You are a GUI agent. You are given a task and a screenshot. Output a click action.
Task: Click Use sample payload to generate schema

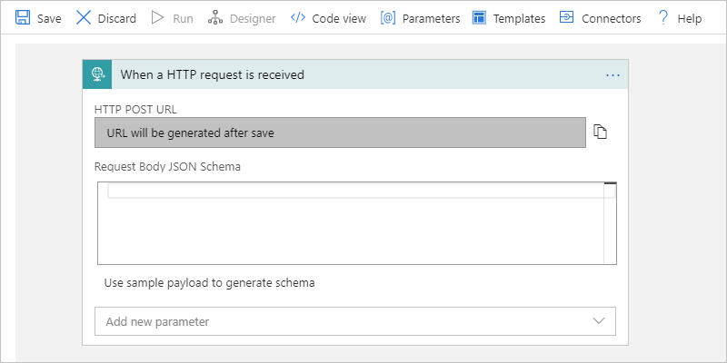click(x=210, y=282)
